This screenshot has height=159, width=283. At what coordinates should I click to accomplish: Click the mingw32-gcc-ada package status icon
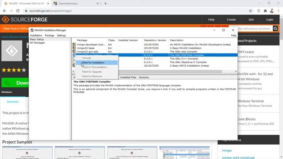pyautogui.click(x=74, y=52)
